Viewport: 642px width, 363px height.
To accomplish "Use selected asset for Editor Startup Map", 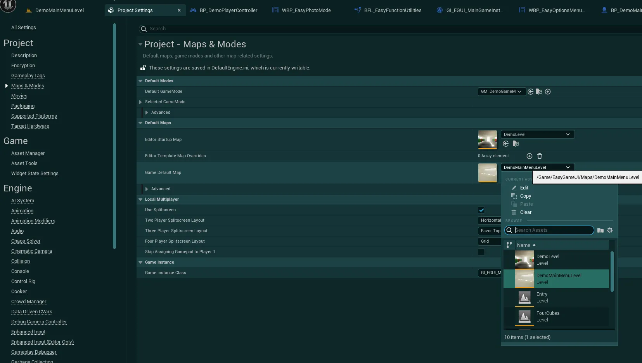I will point(506,144).
